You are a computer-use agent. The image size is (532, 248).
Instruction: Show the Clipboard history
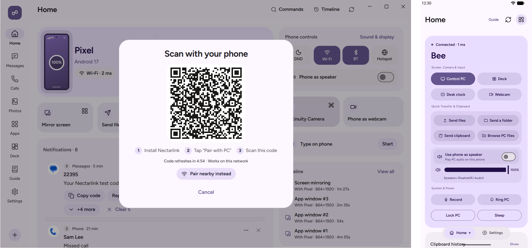(514, 244)
